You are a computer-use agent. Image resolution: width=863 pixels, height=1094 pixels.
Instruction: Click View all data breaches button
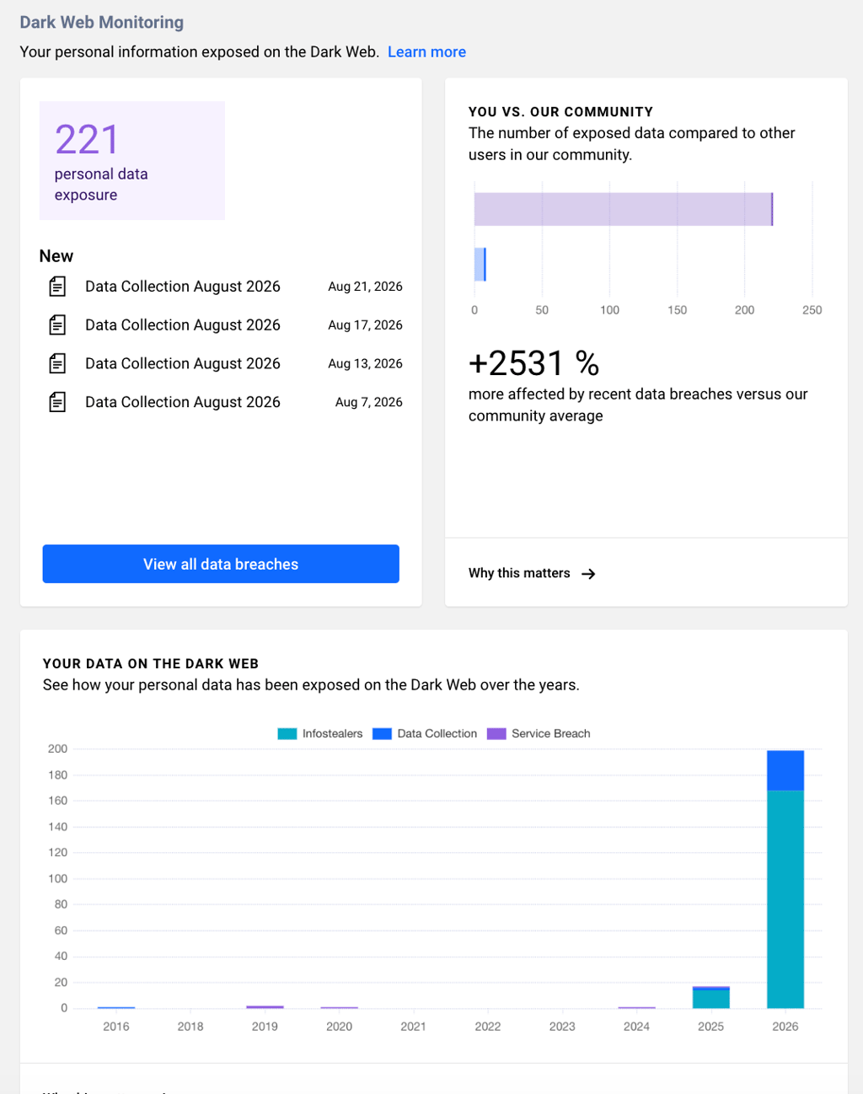pos(221,564)
